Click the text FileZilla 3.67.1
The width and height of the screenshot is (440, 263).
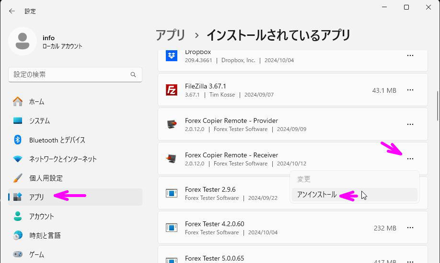coord(206,86)
